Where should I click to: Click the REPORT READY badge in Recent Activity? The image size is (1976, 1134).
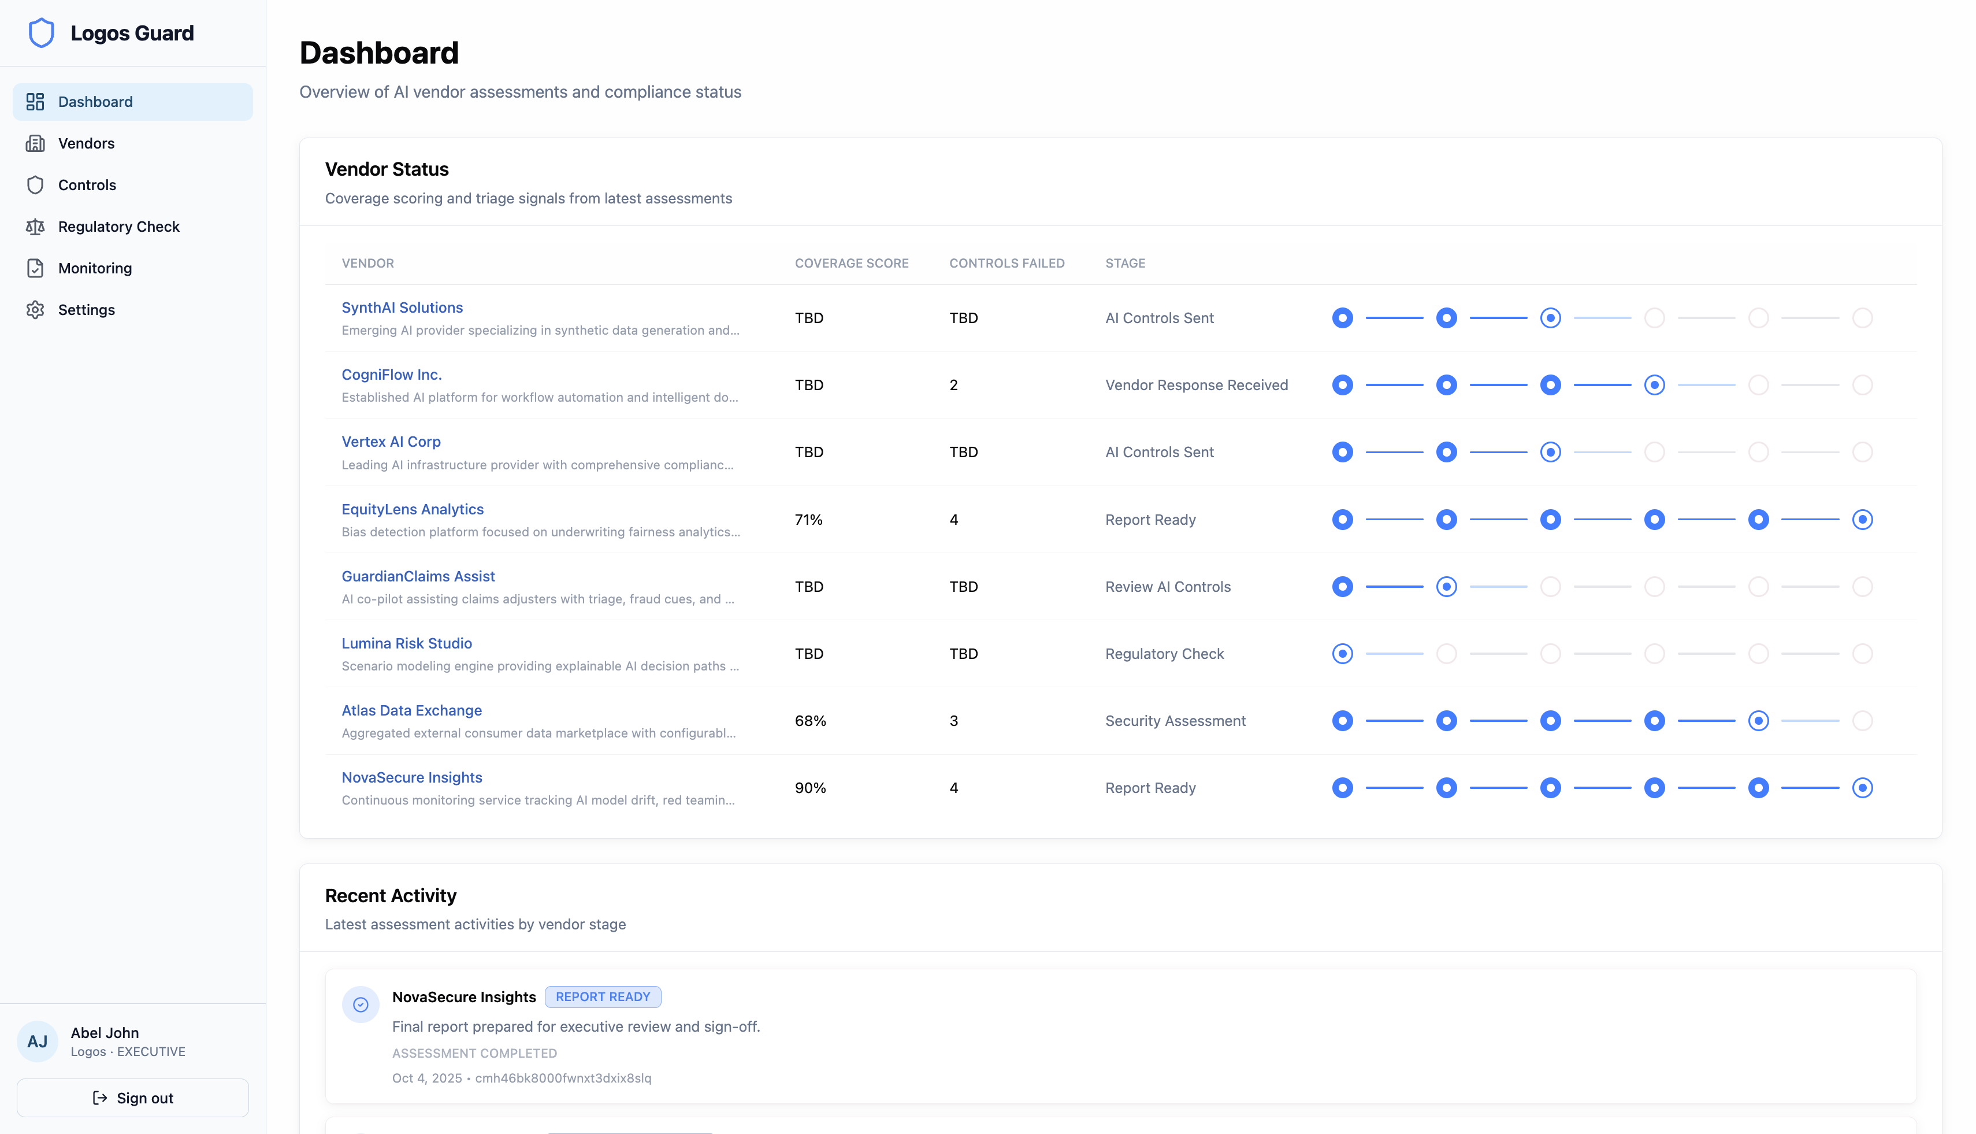pos(603,997)
